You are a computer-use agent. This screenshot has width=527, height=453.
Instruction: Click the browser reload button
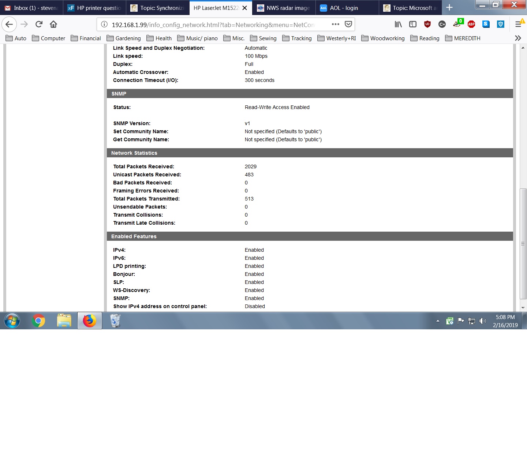point(39,25)
